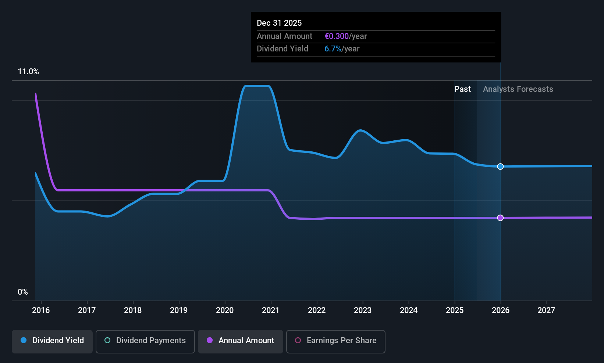Click the blue Dividend Yield legend dot
The image size is (604, 363).
coord(24,340)
